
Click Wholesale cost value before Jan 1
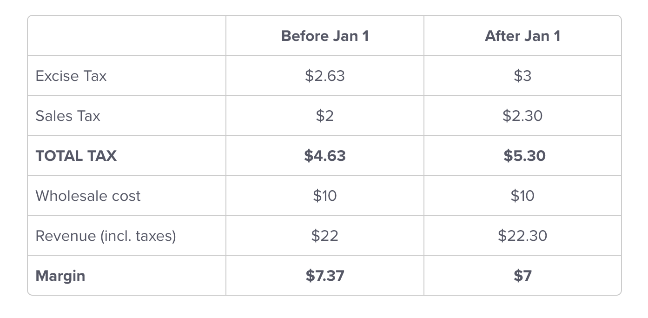pyautogui.click(x=325, y=196)
